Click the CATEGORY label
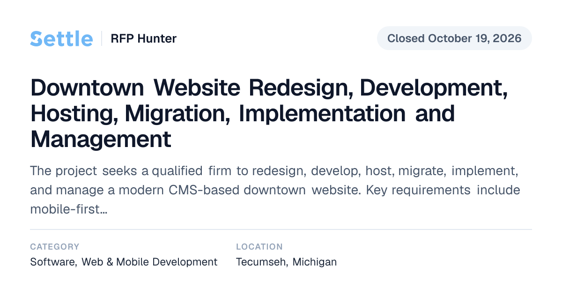 pos(55,247)
